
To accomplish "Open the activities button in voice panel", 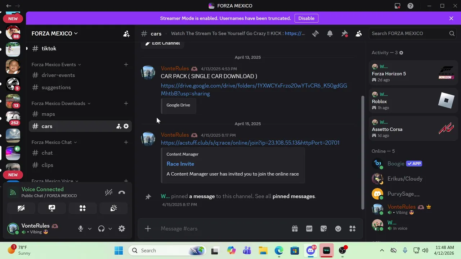I will coord(82,208).
